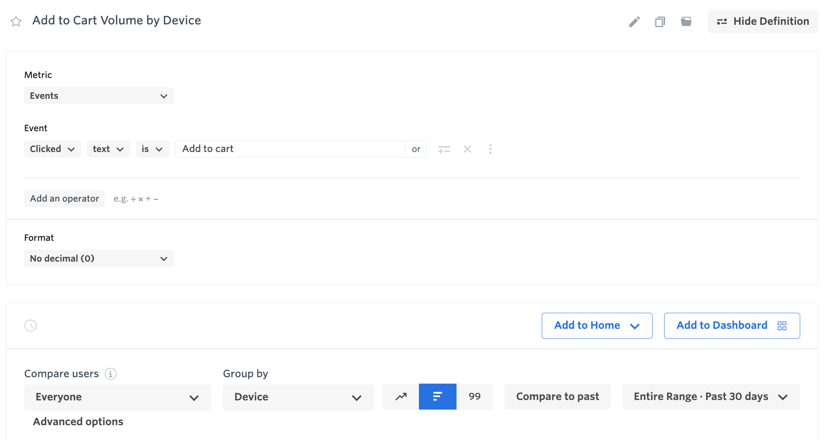Screen dimensions: 825x440
Task: Open the event row three-dot menu
Action: 490,149
